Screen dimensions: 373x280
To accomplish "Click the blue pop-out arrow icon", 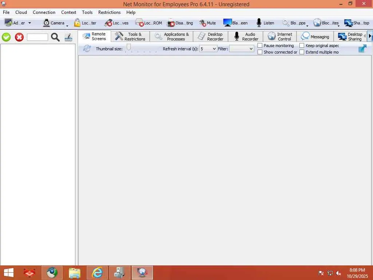I will (362, 48).
